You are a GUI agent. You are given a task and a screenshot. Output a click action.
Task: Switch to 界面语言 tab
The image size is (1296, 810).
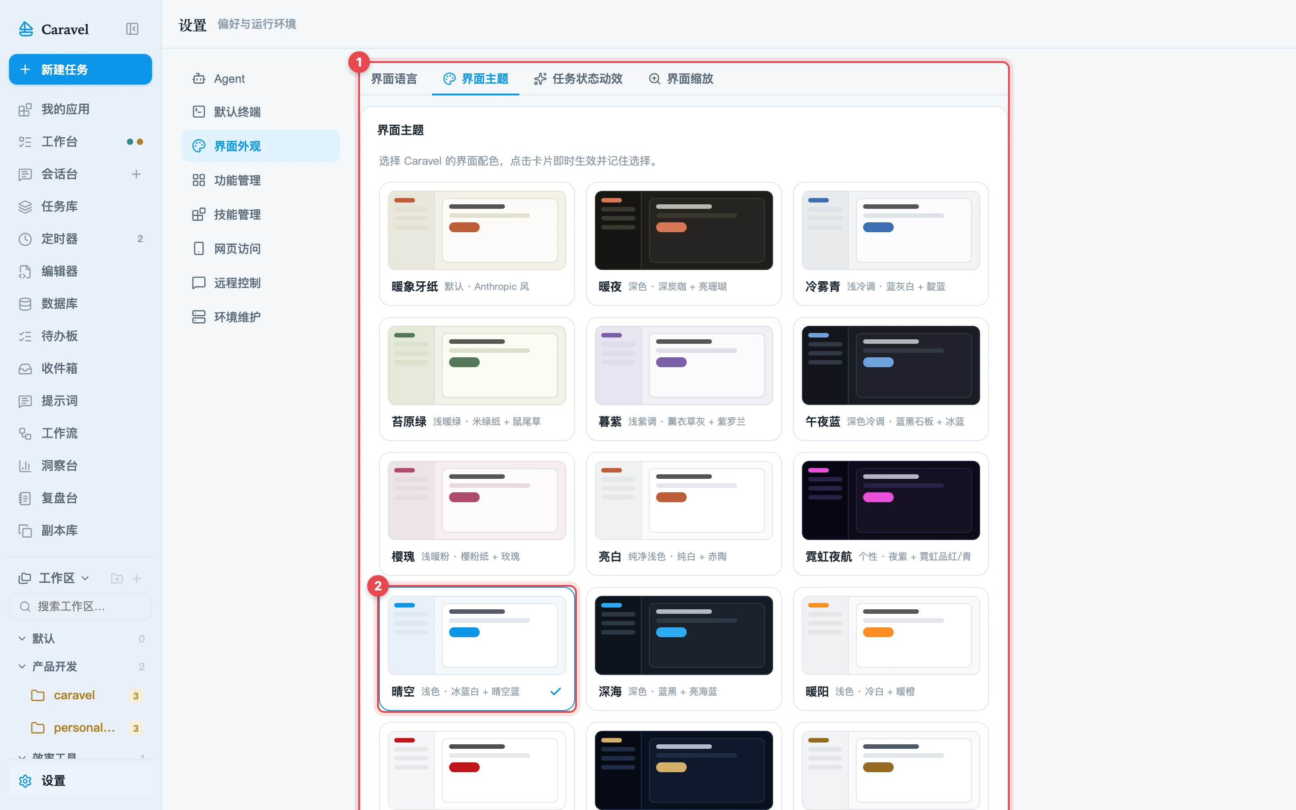coord(394,79)
